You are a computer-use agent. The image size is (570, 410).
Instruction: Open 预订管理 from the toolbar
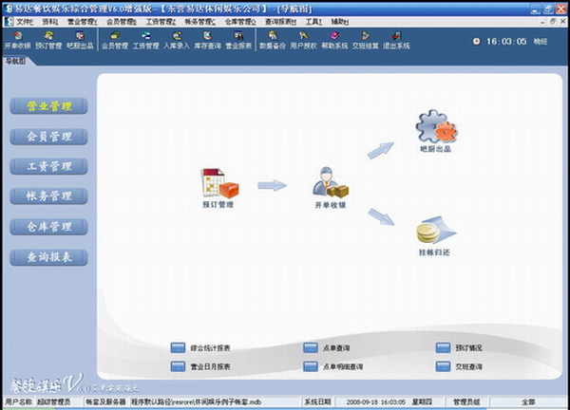[47, 40]
